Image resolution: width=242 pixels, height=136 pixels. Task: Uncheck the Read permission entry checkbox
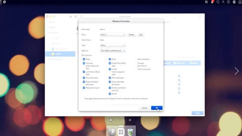click(x=84, y=88)
